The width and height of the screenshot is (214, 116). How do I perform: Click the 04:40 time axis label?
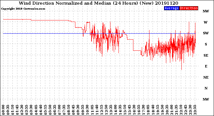[x=41, y=110]
